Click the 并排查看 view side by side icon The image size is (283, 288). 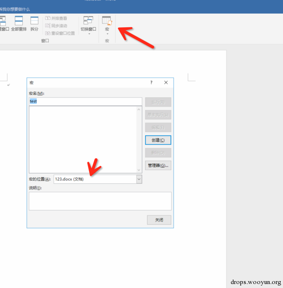pyautogui.click(x=47, y=18)
